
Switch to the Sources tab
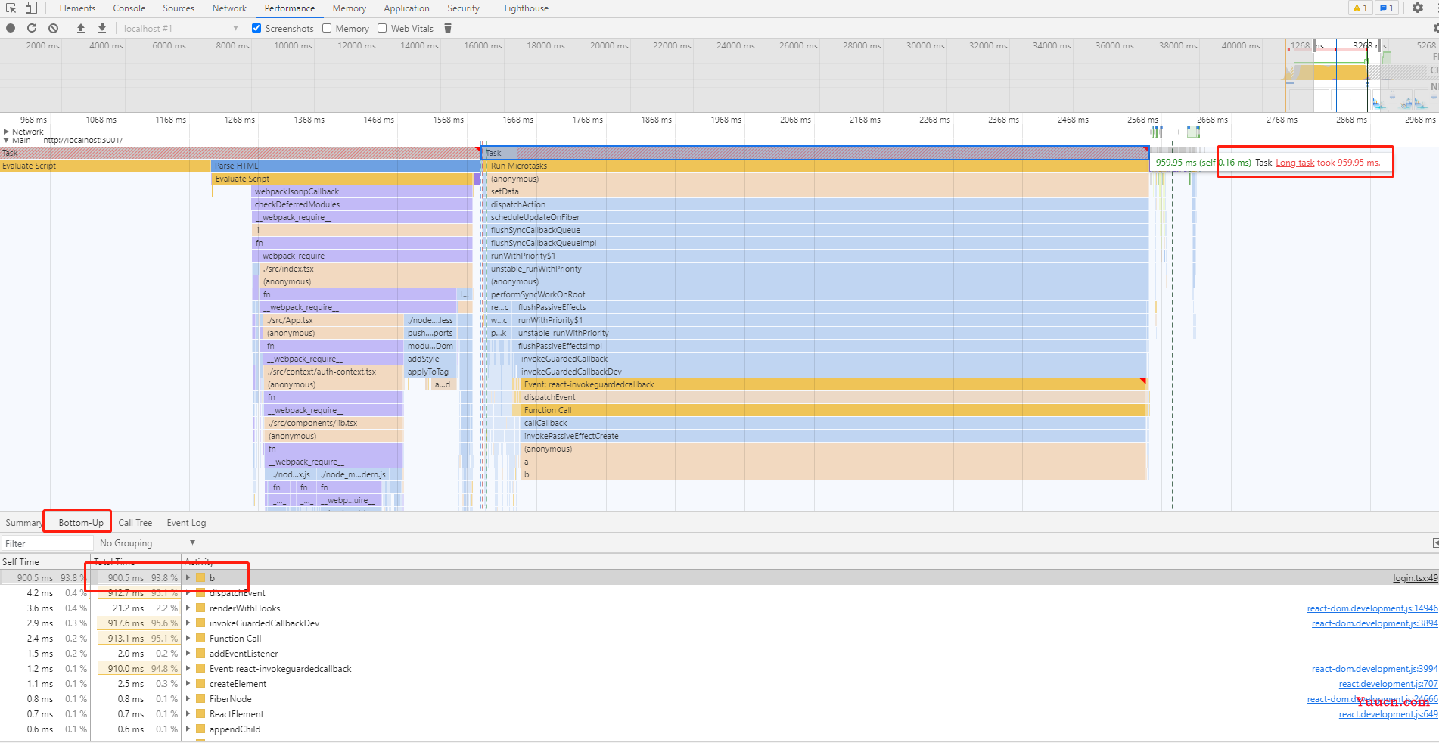(x=179, y=8)
